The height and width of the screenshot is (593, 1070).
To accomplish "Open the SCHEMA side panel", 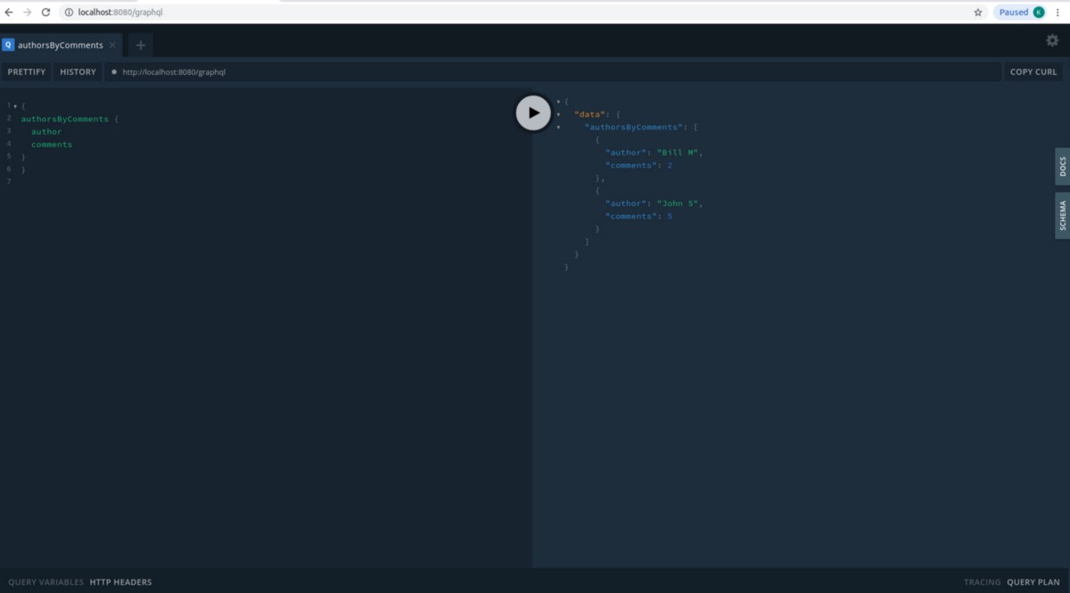I will [1062, 215].
